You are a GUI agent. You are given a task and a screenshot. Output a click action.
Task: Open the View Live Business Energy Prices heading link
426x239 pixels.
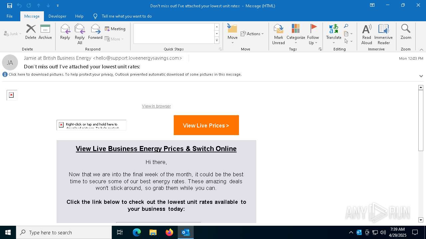156,149
